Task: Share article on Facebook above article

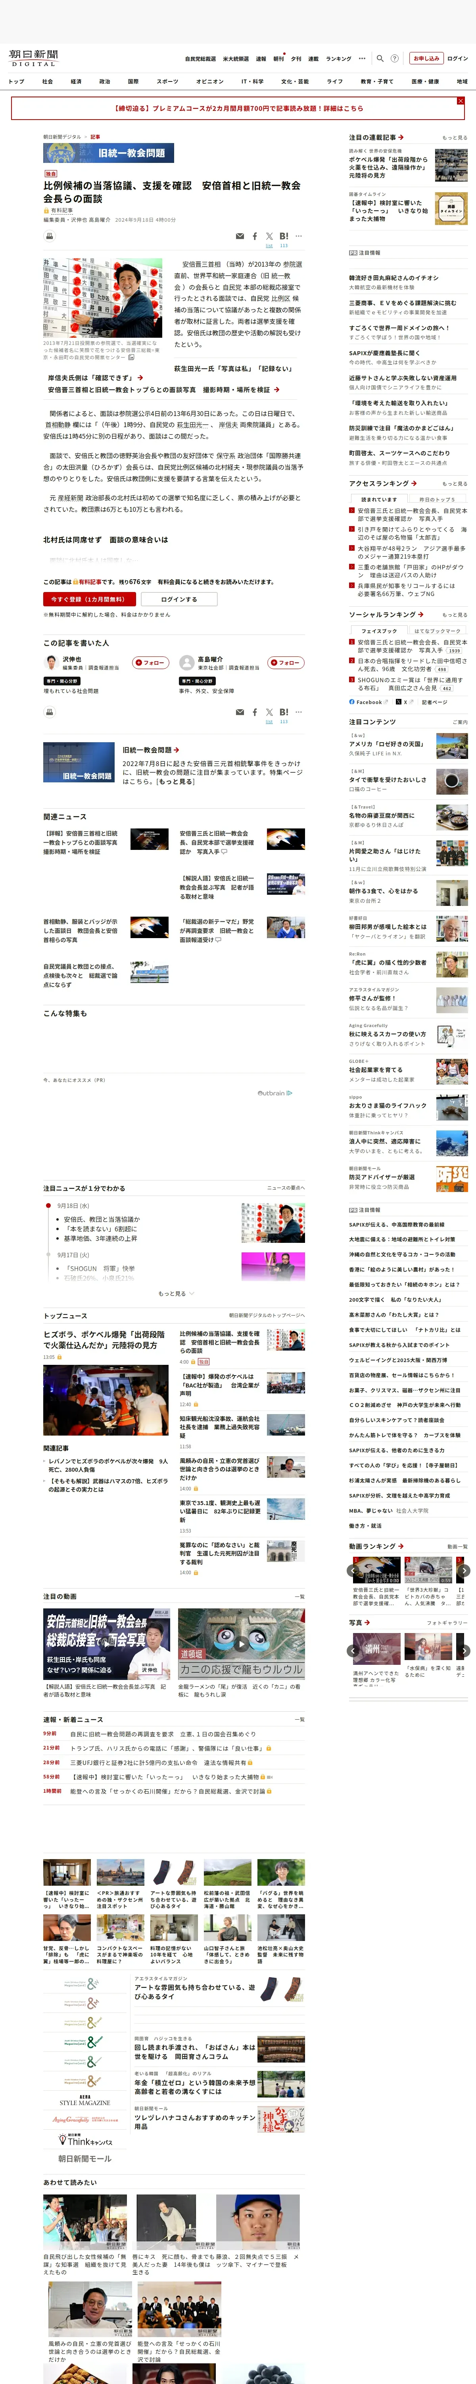Action: (255, 236)
